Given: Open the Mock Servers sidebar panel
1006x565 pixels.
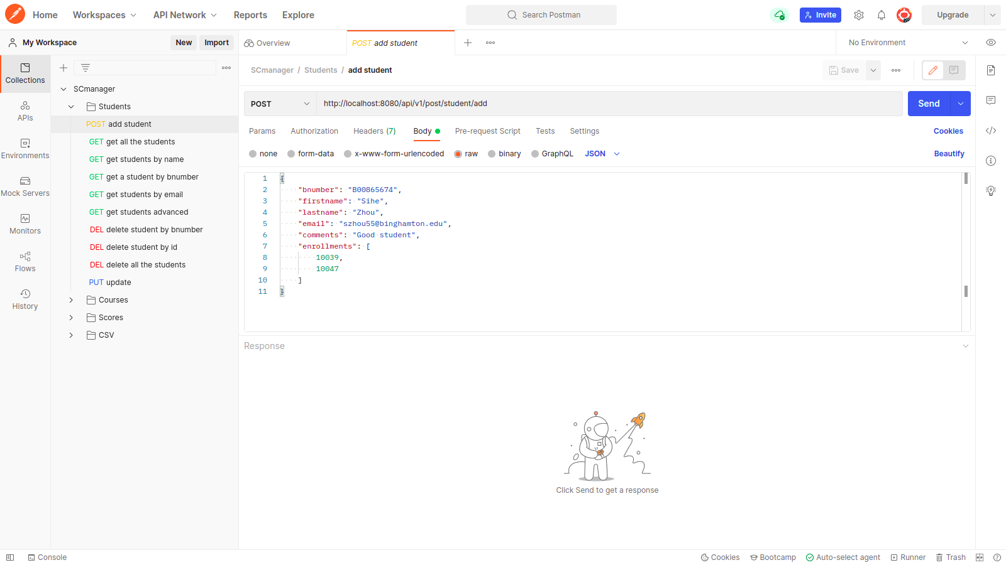Looking at the screenshot, I should coord(25,186).
